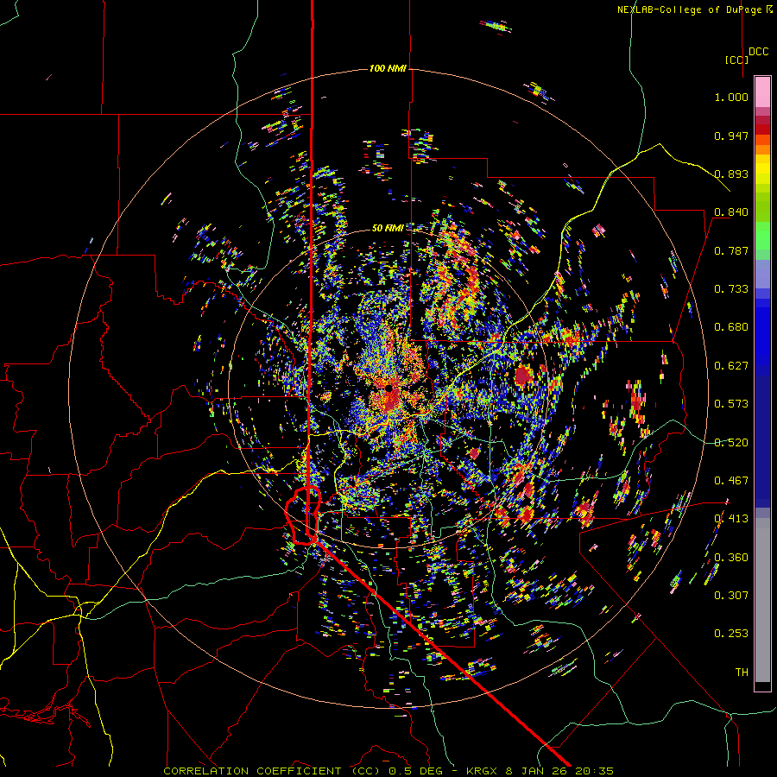Click the DCC label above the color scale
The width and height of the screenshot is (777, 777).
[x=758, y=52]
